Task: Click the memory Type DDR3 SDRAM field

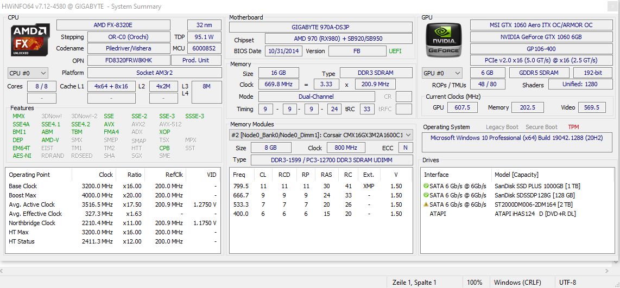Action: point(375,73)
